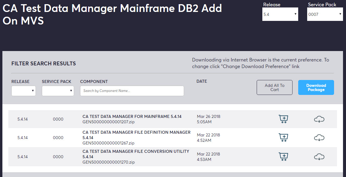Click file name GEN500000000001270.zip
The image size is (346, 177).
[x=108, y=162]
